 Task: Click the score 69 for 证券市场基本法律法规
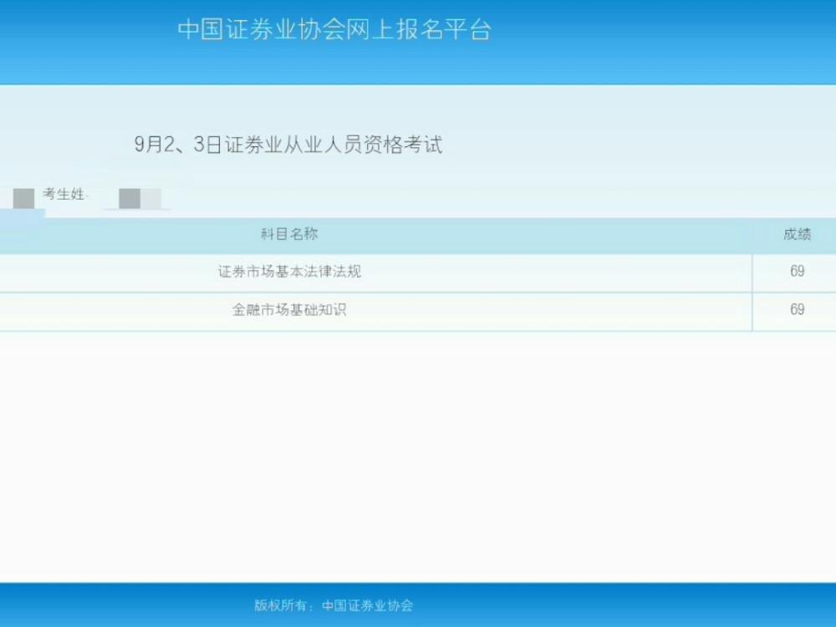[x=797, y=272]
